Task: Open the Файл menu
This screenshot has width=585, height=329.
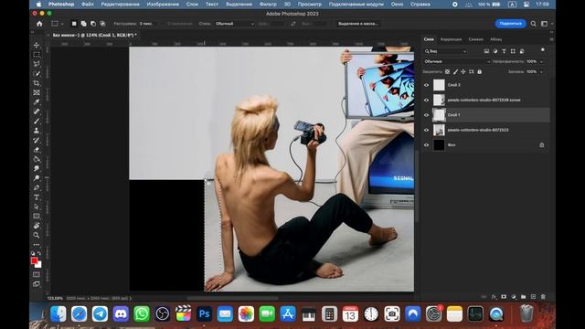Action: coord(88,4)
